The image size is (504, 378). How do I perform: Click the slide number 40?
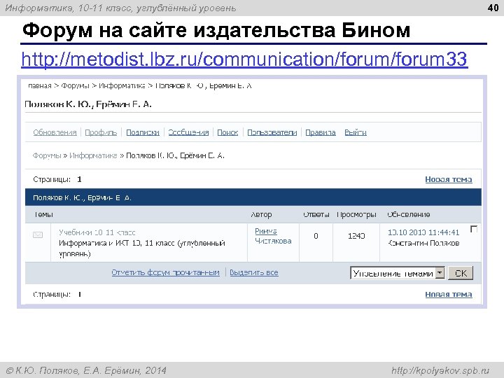point(493,8)
